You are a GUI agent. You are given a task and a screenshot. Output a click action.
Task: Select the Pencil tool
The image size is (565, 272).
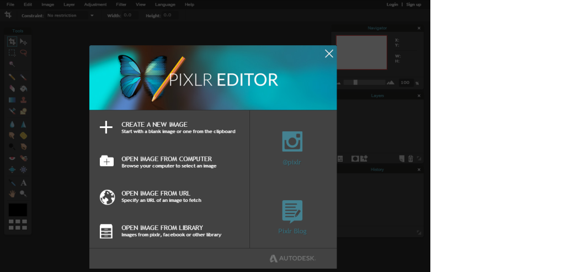[12, 77]
